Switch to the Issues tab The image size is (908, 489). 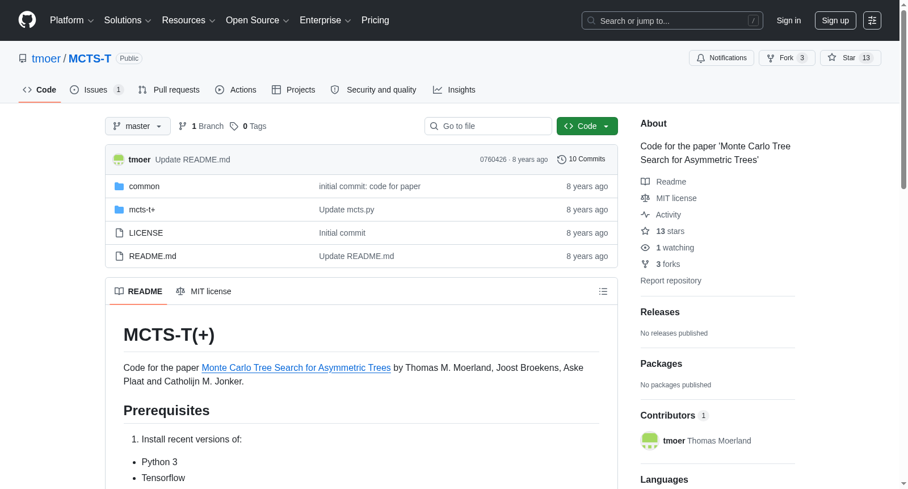coord(96,90)
